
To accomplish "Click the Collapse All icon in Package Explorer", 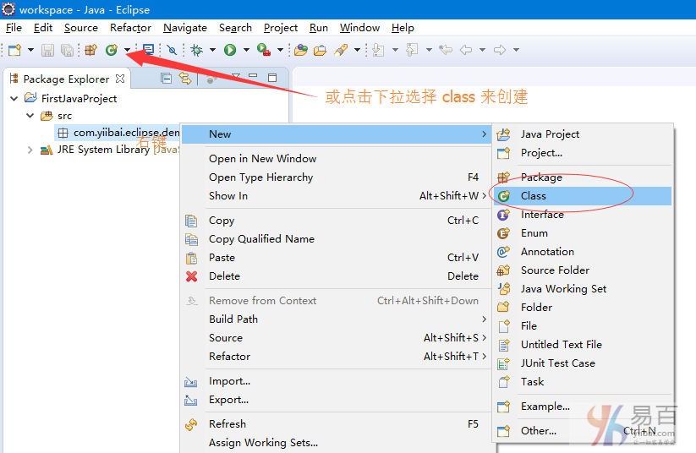I will (x=166, y=79).
